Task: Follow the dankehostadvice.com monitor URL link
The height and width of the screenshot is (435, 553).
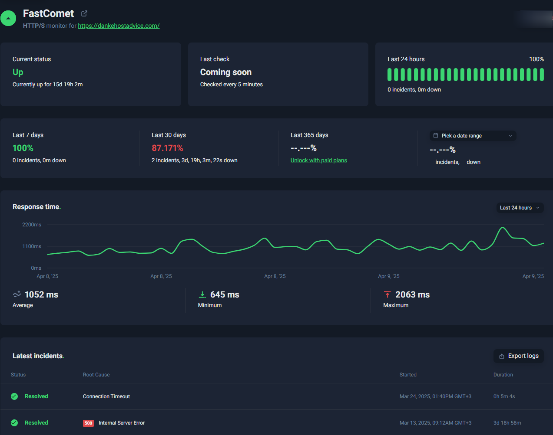Action: click(x=119, y=26)
